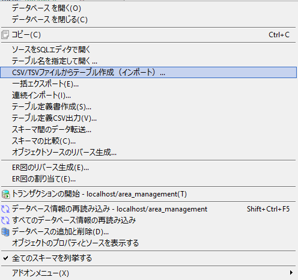Choose CSV/TSVファイルからテーブル作成 import option
The height and width of the screenshot is (280, 298).
149,72
